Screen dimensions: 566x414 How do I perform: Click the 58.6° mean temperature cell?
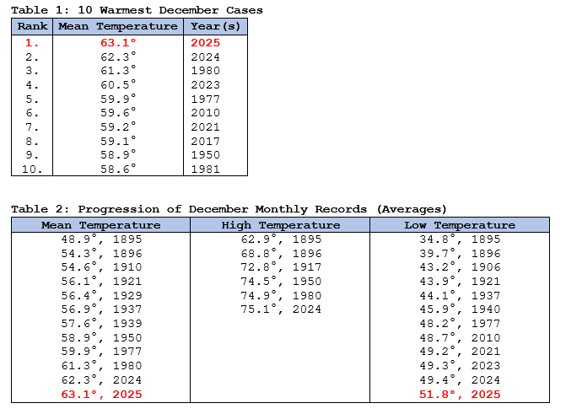[x=117, y=169]
